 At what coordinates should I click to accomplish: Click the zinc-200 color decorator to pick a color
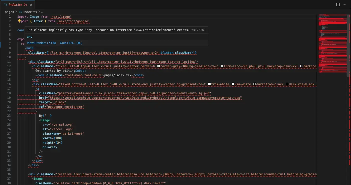point(222,66)
